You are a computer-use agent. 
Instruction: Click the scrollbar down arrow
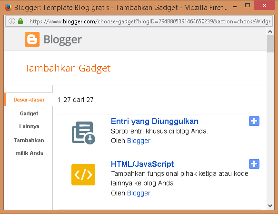coord(270,206)
